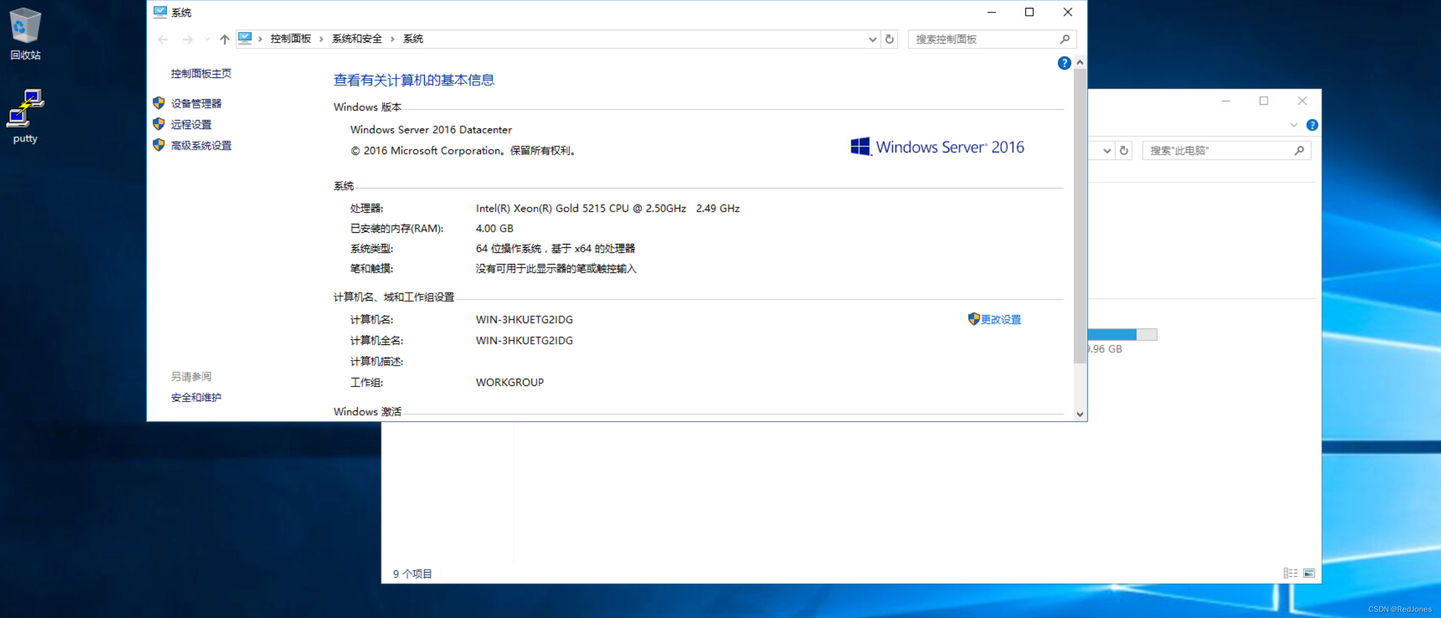Open 远程设置 link

[x=191, y=124]
